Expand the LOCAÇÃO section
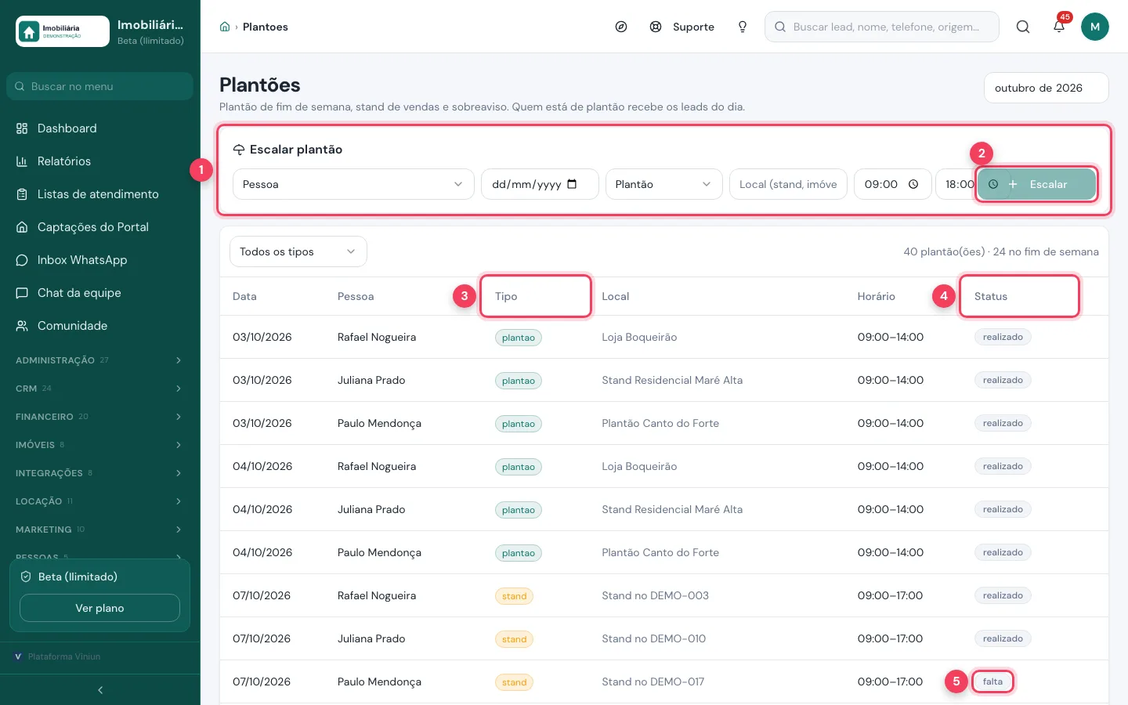Image resolution: width=1128 pixels, height=705 pixels. click(100, 501)
